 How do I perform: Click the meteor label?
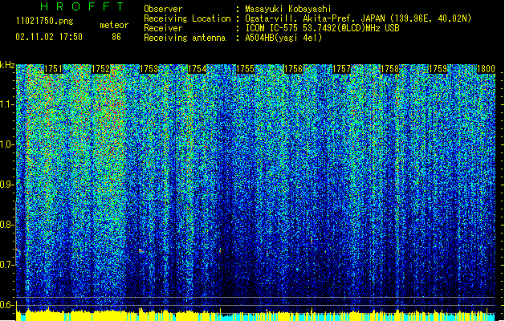pyautogui.click(x=114, y=25)
